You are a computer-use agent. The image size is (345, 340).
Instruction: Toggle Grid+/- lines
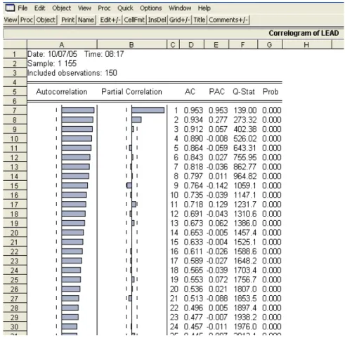(x=180, y=20)
